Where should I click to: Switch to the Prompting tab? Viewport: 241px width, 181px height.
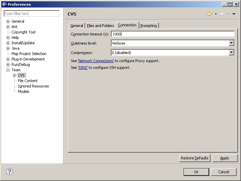[x=148, y=26]
